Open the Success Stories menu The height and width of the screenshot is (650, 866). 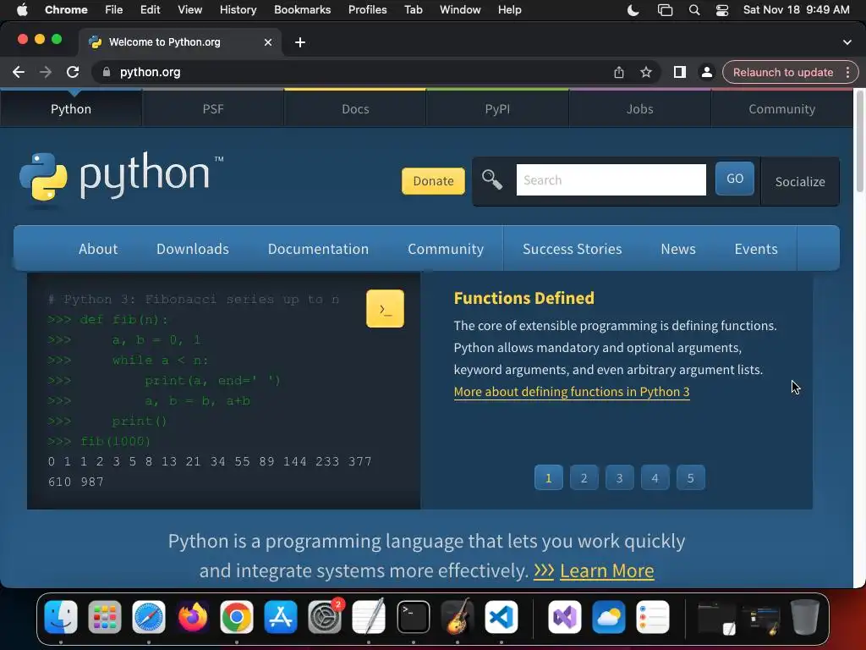coord(573,249)
